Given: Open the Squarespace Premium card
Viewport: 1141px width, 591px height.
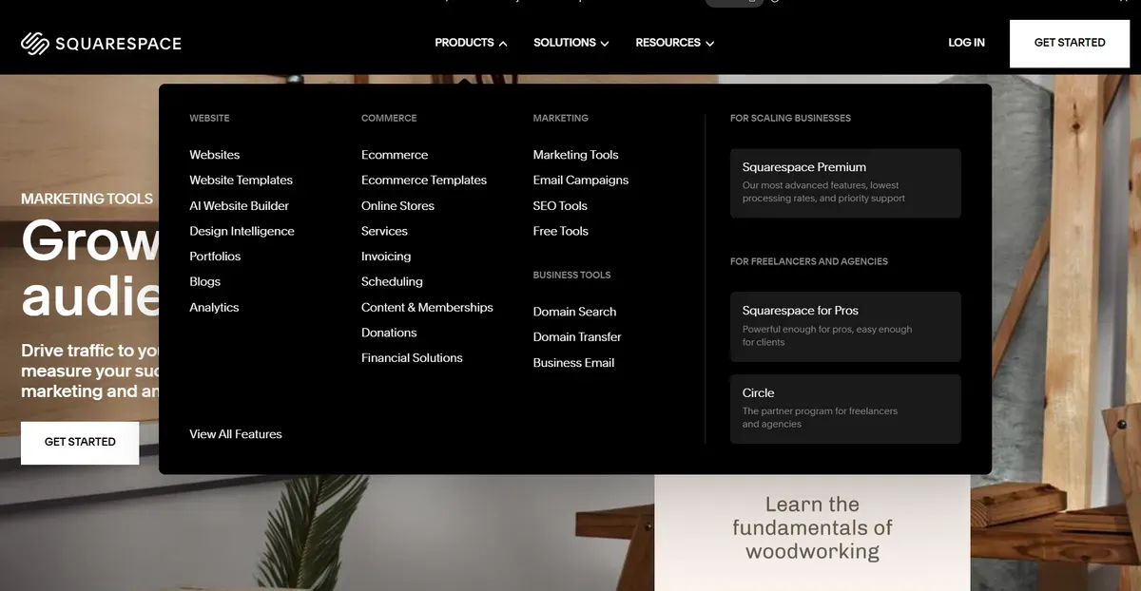Looking at the screenshot, I should (845, 183).
